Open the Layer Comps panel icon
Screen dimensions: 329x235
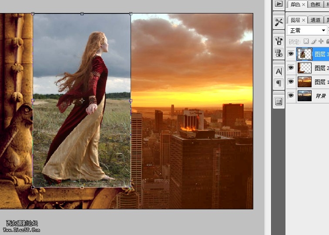click(279, 101)
